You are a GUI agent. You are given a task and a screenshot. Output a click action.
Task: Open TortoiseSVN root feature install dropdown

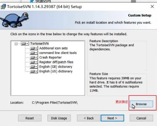(25, 43)
